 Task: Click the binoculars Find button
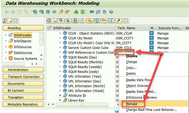click(x=75, y=21)
